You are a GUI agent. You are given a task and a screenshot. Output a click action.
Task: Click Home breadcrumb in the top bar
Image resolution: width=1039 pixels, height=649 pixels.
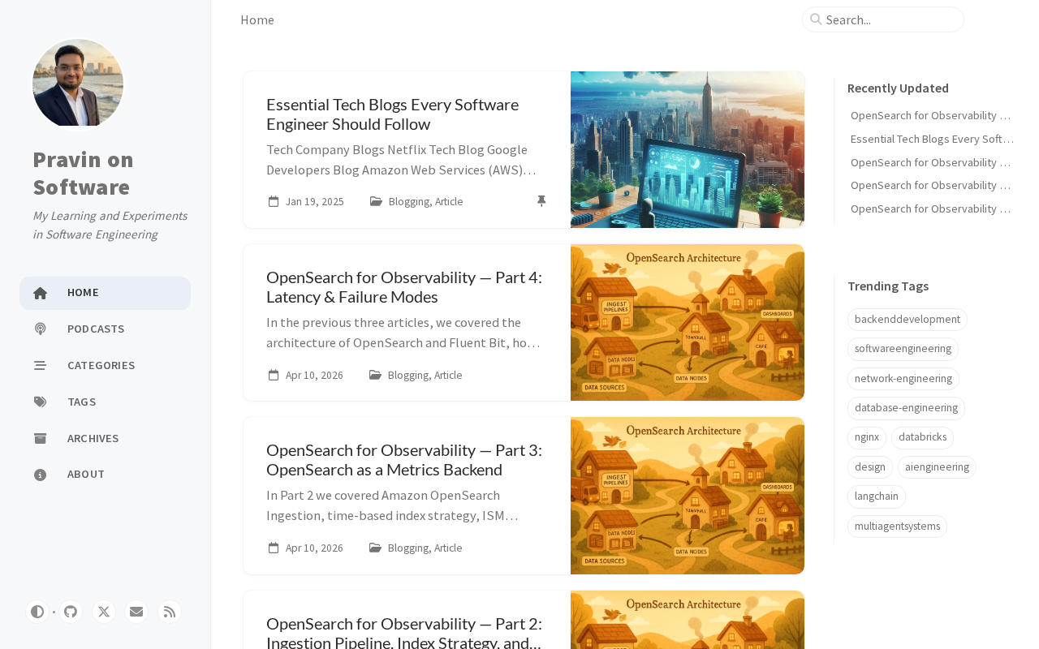257,19
